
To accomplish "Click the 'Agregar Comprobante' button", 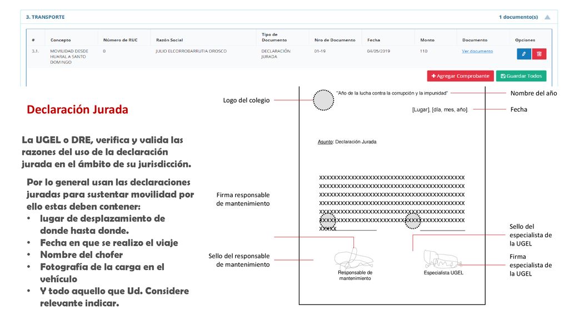I will coord(460,76).
